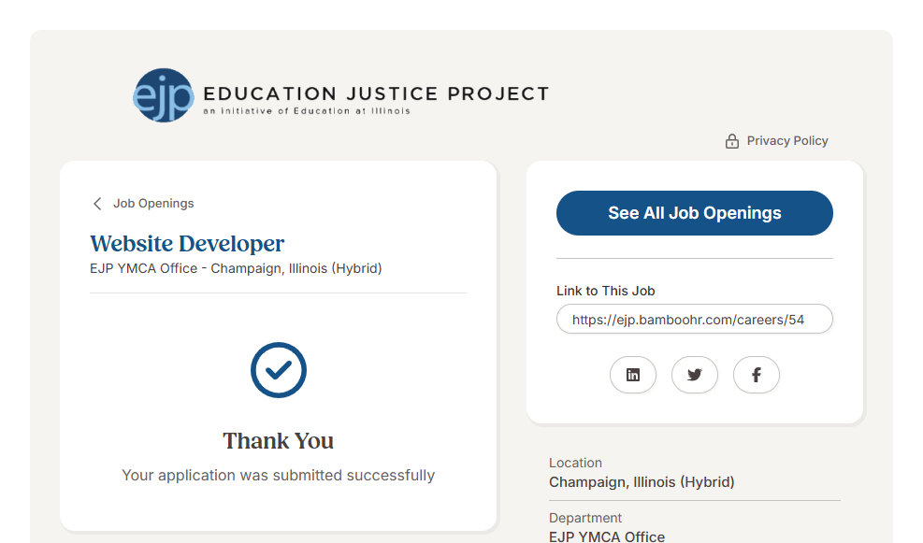Share this job on Twitter
This screenshot has width=923, height=543.
(695, 375)
